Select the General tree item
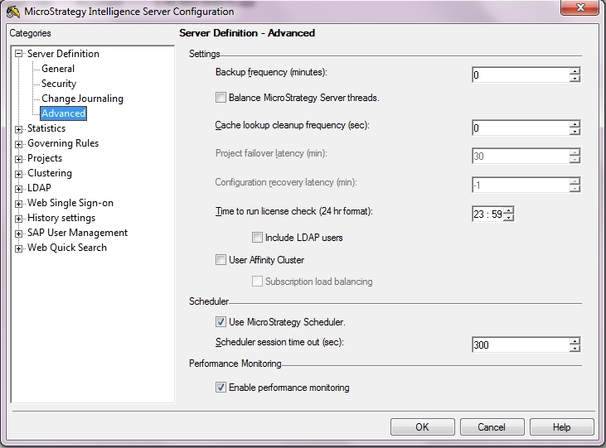Image resolution: width=606 pixels, height=448 pixels. coord(58,69)
